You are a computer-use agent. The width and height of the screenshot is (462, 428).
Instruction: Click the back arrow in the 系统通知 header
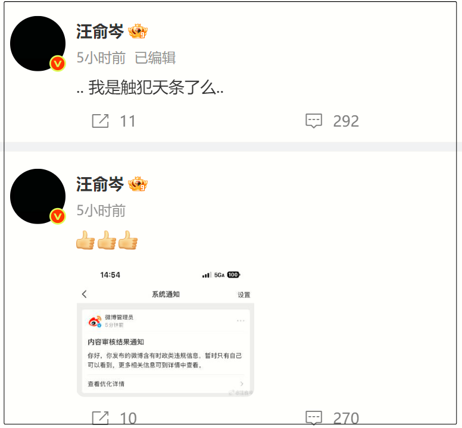85,294
